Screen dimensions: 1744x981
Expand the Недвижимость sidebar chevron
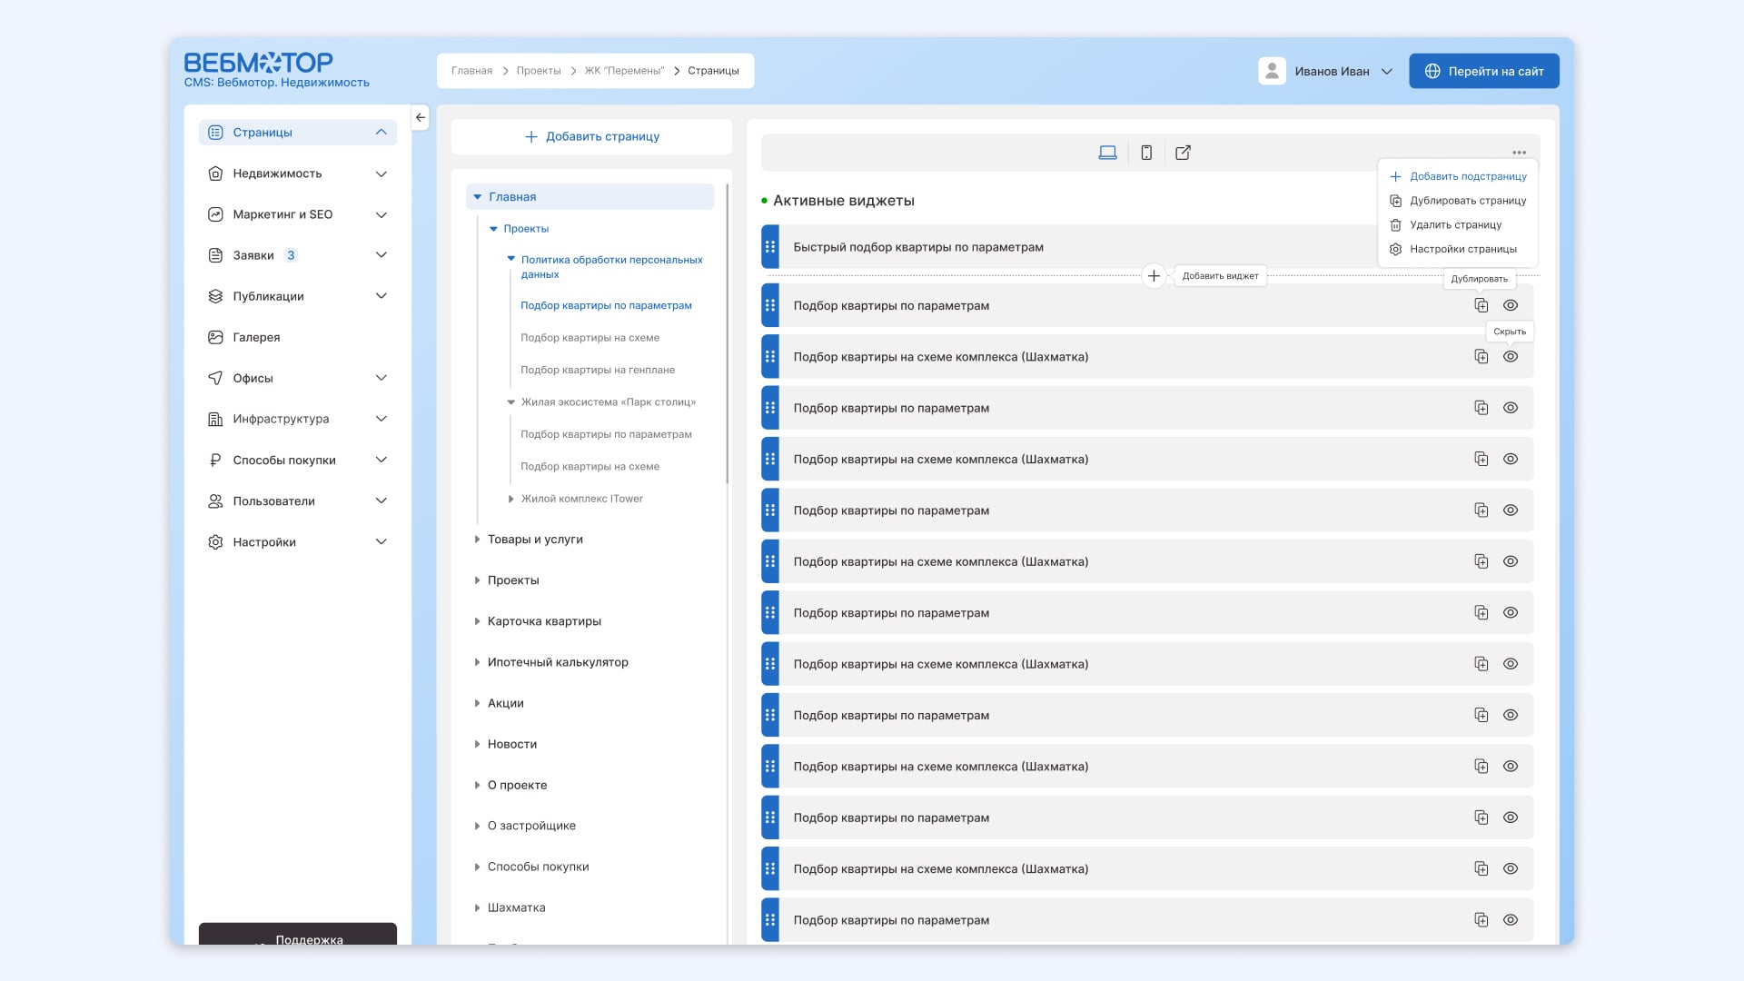[381, 173]
